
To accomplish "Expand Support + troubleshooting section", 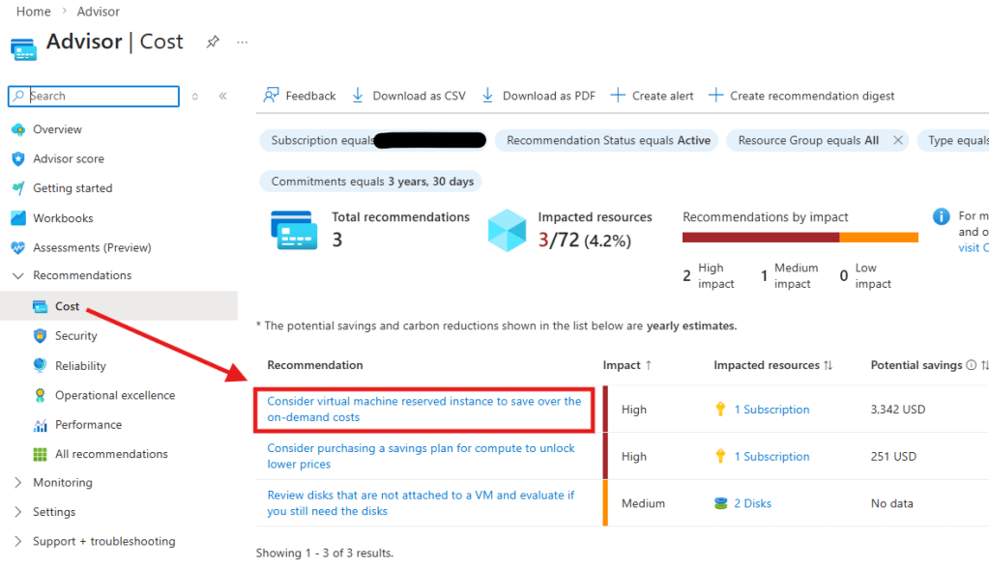I will coord(17,541).
